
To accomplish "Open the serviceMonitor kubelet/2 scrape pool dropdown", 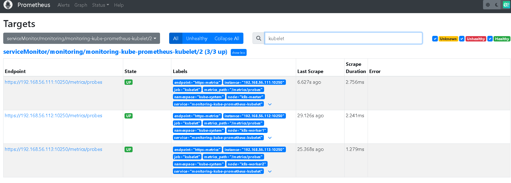I will (81, 38).
